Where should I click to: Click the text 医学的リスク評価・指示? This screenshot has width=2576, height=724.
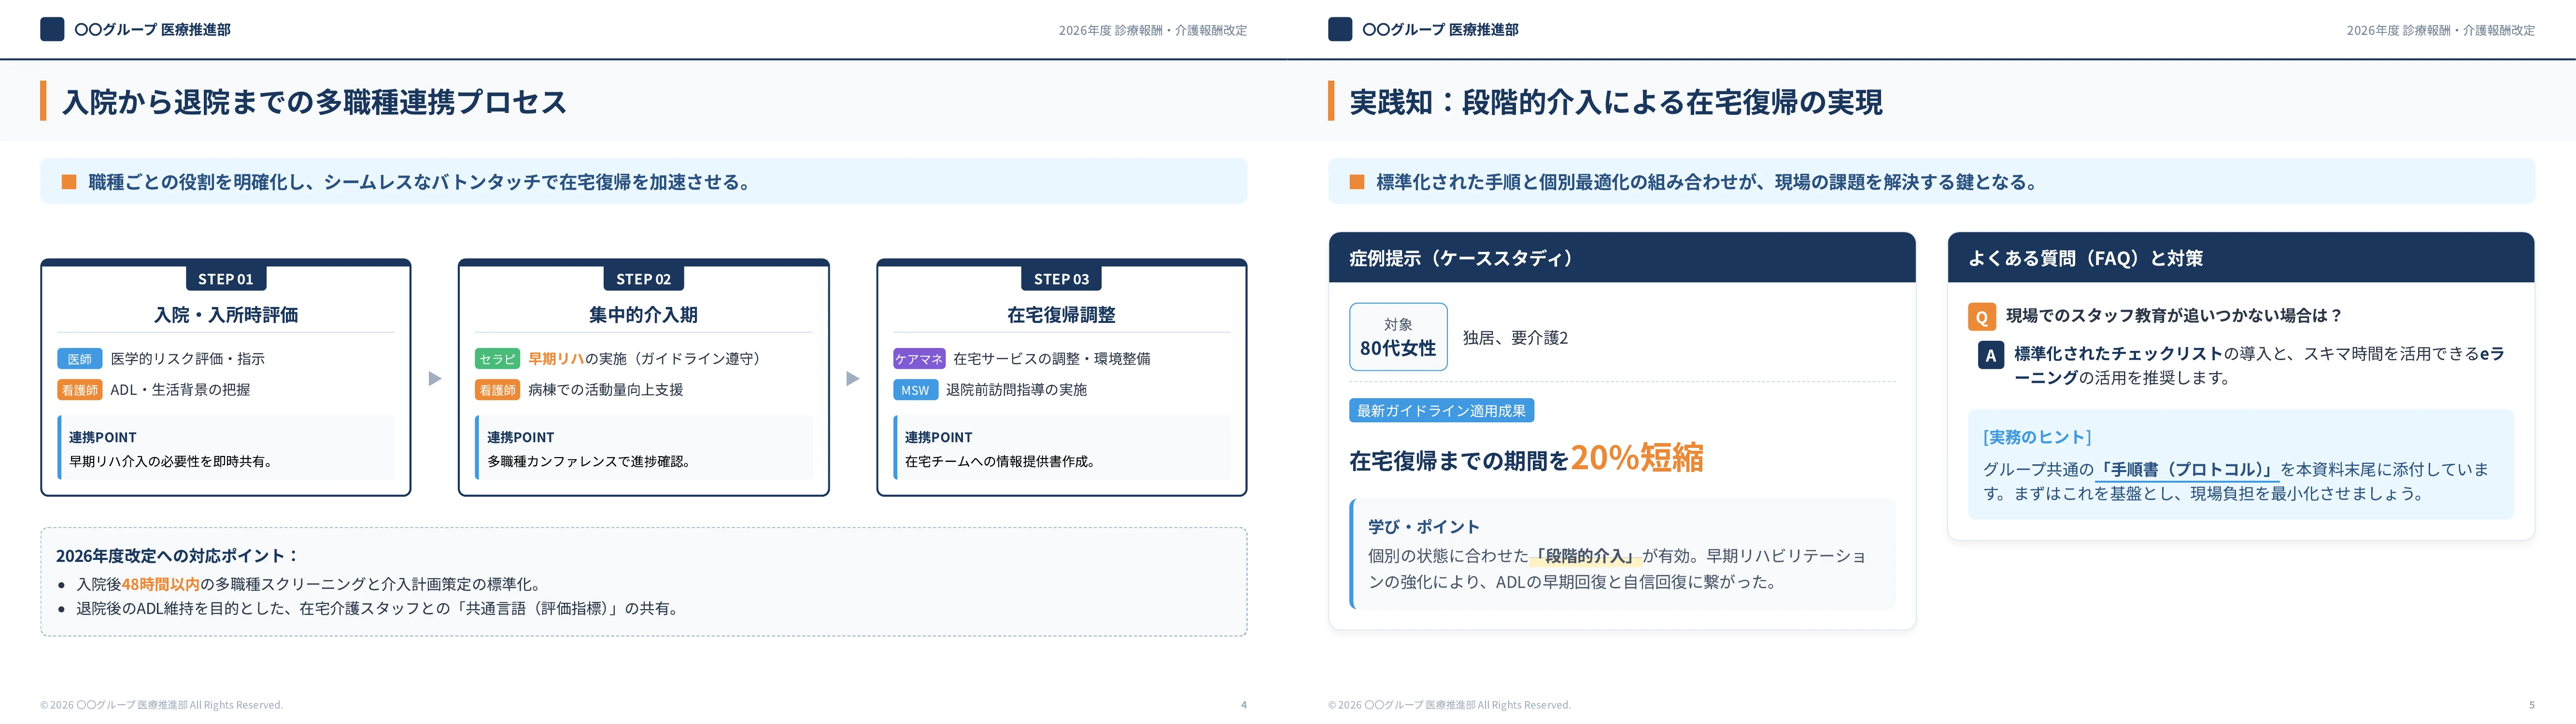pyautogui.click(x=187, y=359)
